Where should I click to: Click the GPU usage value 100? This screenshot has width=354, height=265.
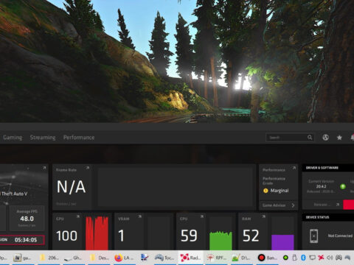click(66, 236)
